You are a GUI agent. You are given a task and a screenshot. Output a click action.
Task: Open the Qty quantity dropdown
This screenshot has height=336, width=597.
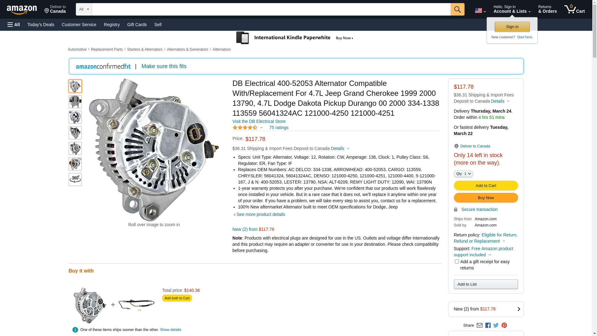[463, 174]
